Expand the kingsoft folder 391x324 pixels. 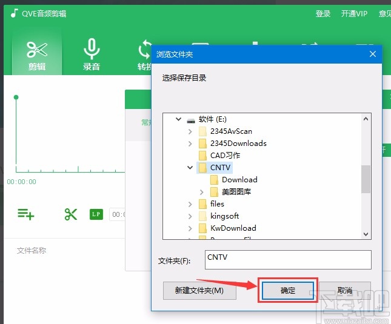190,216
